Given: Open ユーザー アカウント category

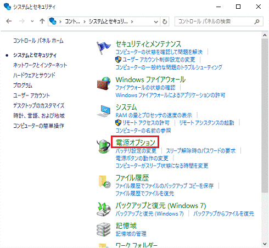Looking at the screenshot, I should pyautogui.click(x=31, y=95).
